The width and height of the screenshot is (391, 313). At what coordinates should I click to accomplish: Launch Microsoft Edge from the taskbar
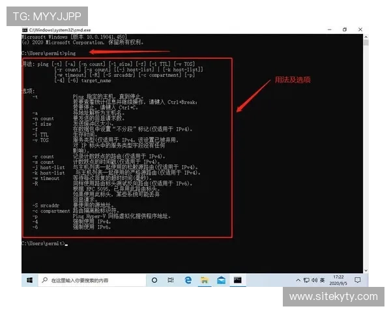tap(188, 280)
